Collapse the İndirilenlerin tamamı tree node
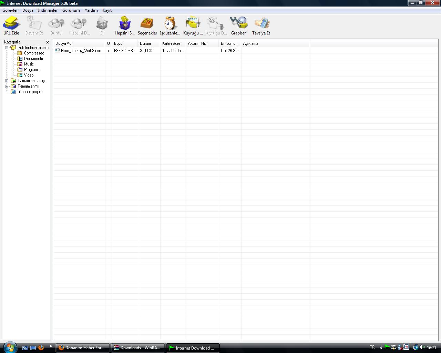Viewport: 441px width, 353px height. click(x=7, y=48)
